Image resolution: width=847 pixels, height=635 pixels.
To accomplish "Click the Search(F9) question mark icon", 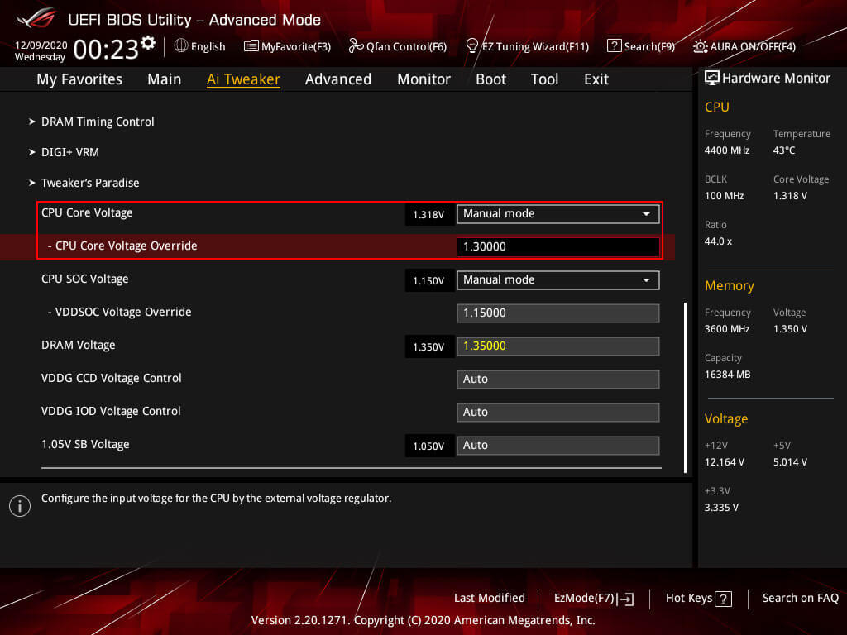I will pyautogui.click(x=615, y=46).
